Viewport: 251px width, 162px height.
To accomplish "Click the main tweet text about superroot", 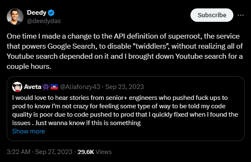I will [125, 51].
